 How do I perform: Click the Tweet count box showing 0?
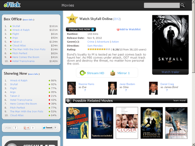click(x=55, y=128)
